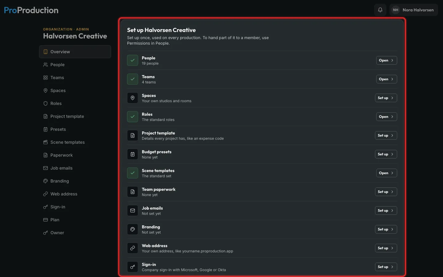Screen dimensions: 443x277
Task: Open Branding from the sidebar
Action: (75, 181)
